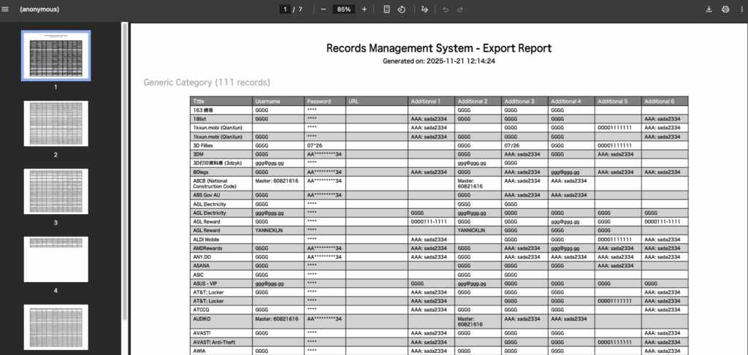Click the fit to page icon
Image resolution: width=748 pixels, height=355 pixels.
pyautogui.click(x=386, y=9)
